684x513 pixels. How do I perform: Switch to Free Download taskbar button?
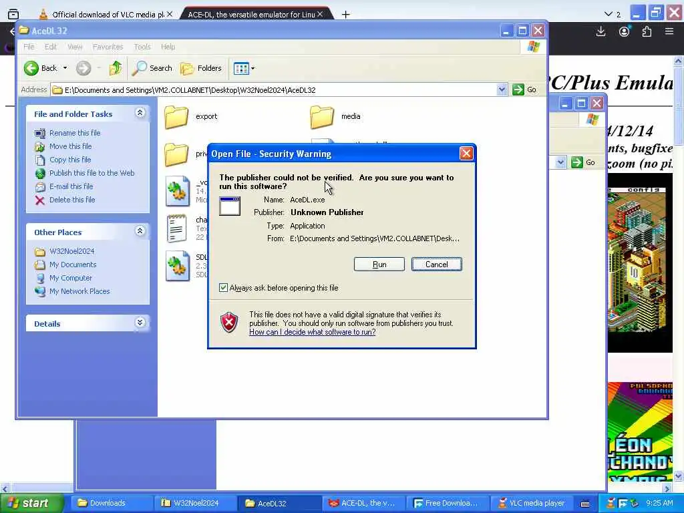[x=448, y=503]
